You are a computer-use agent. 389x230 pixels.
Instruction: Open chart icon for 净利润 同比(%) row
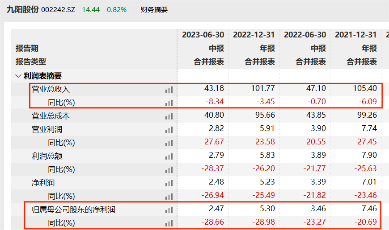pos(169,197)
